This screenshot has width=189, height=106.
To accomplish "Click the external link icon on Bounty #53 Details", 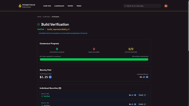I will [x=145, y=95].
